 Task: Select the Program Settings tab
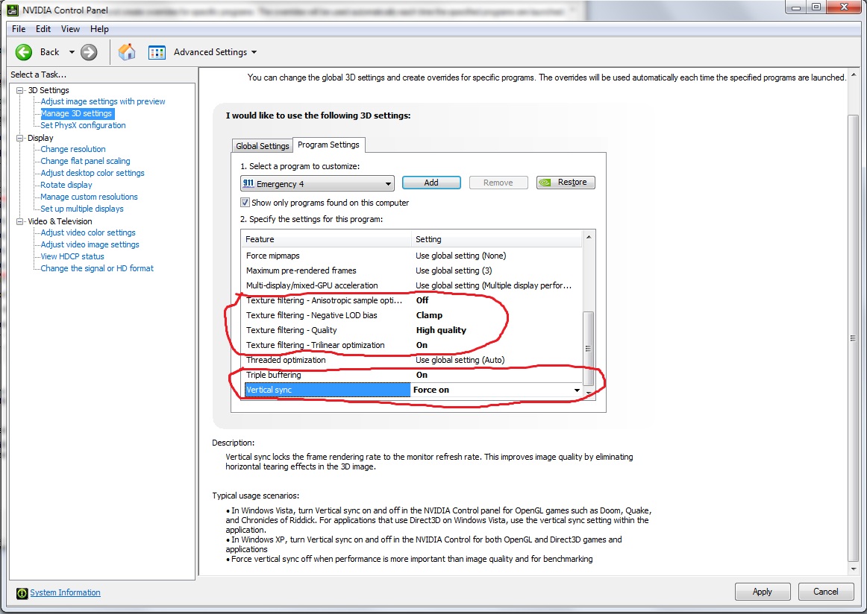pyautogui.click(x=328, y=145)
